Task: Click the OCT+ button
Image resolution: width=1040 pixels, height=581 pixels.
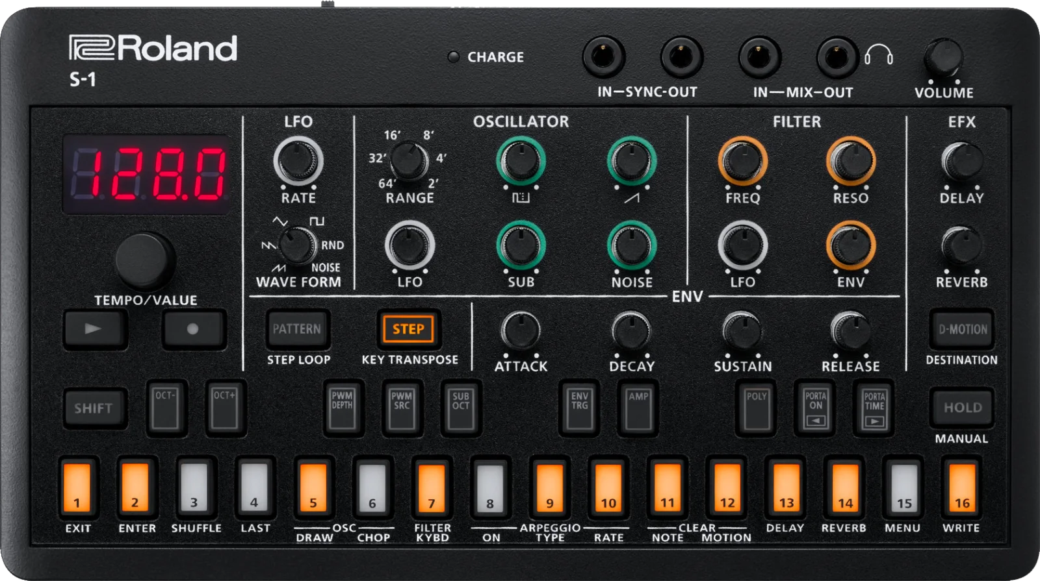Action: (x=225, y=408)
